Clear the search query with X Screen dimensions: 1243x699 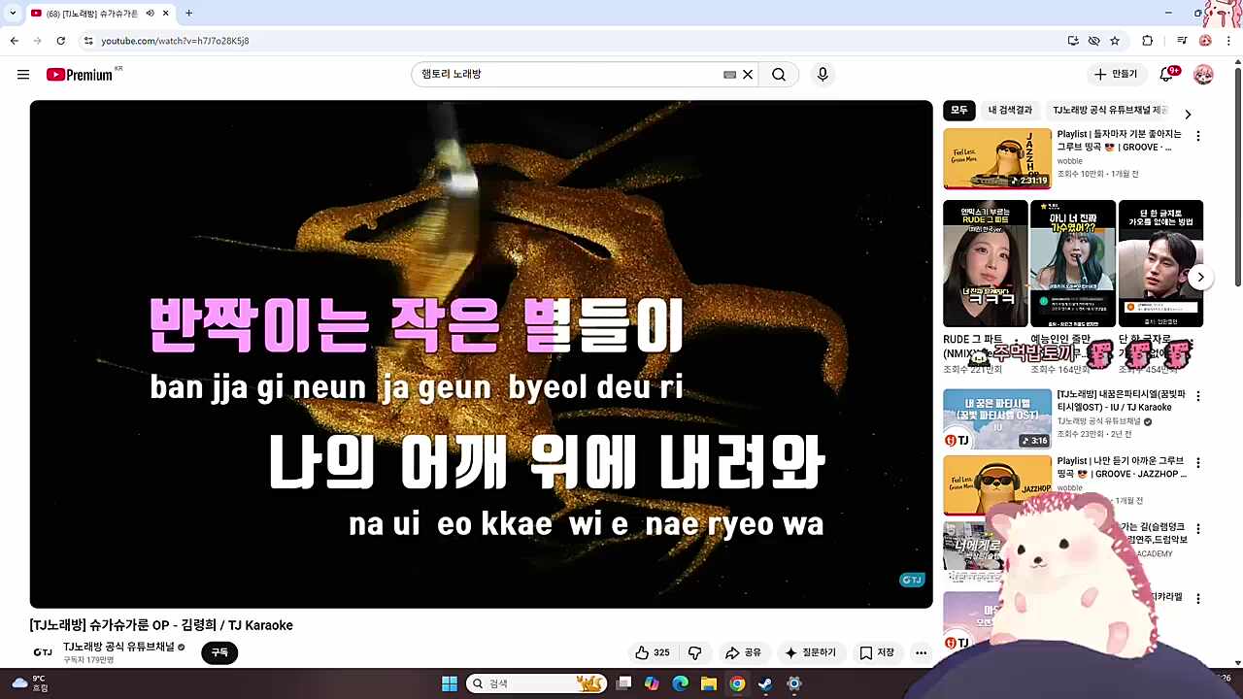tap(748, 75)
